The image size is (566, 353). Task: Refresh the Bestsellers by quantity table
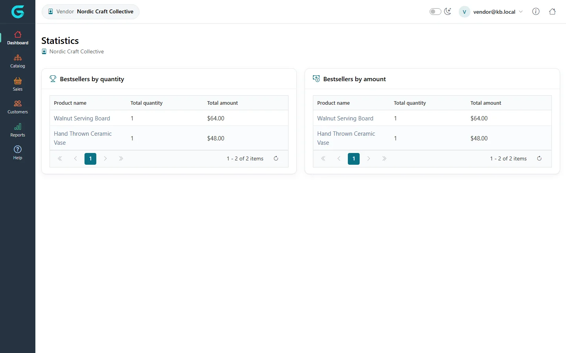[276, 158]
